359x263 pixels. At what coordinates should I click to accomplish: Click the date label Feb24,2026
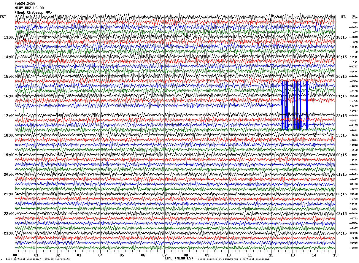pyautogui.click(x=25, y=4)
